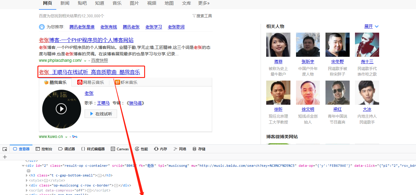The image size is (416, 195).
Task: Click the 徐文明 name link
Action: click(308, 109)
